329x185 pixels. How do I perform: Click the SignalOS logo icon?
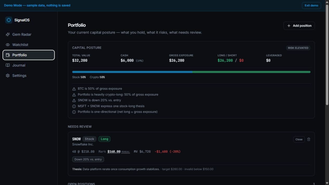pyautogui.click(x=9, y=20)
